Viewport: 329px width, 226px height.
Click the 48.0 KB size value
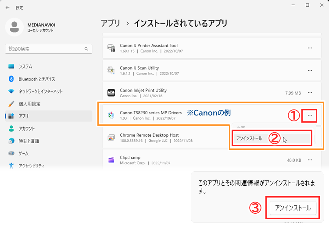coord(294,160)
